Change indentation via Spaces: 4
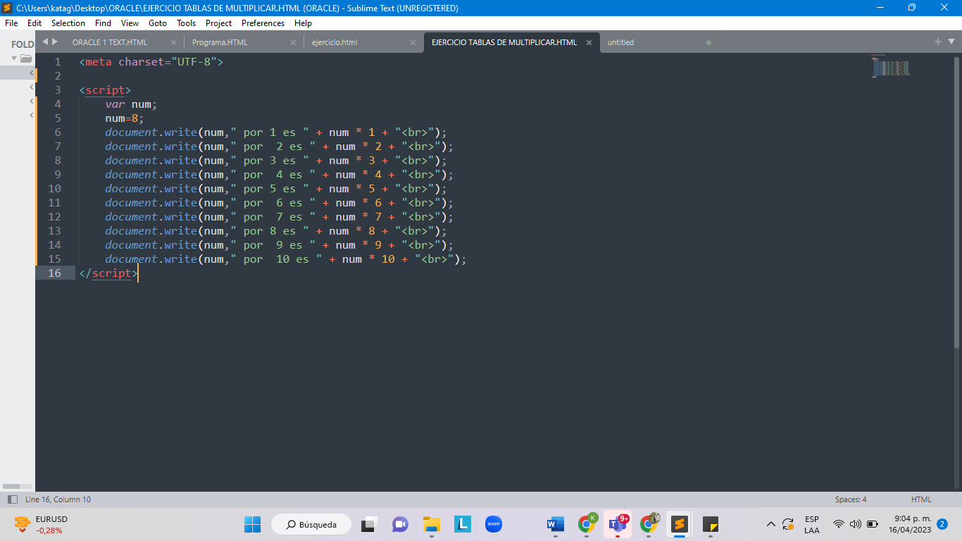Viewport: 962px width, 541px height. [x=851, y=499]
